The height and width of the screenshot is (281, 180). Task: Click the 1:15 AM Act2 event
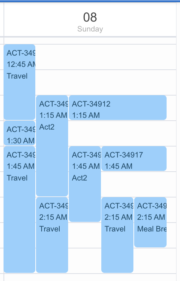click(52, 146)
